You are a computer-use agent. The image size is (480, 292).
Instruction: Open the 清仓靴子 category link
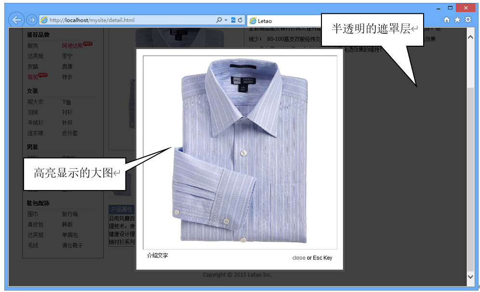[x=73, y=245]
